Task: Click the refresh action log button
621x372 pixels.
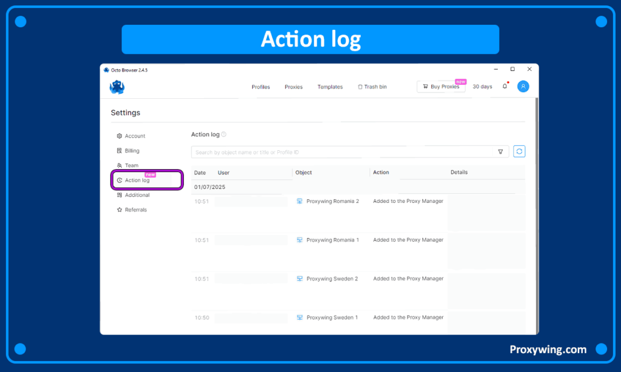Action: pyautogui.click(x=519, y=151)
